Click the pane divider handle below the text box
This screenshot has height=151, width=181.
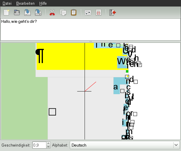click(90, 41)
